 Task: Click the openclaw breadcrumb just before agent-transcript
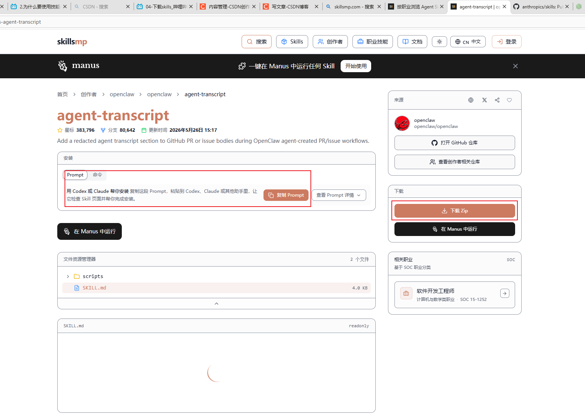tap(159, 94)
